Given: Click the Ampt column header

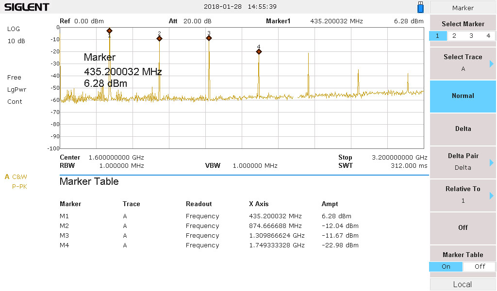Looking at the screenshot, I should click(330, 204).
